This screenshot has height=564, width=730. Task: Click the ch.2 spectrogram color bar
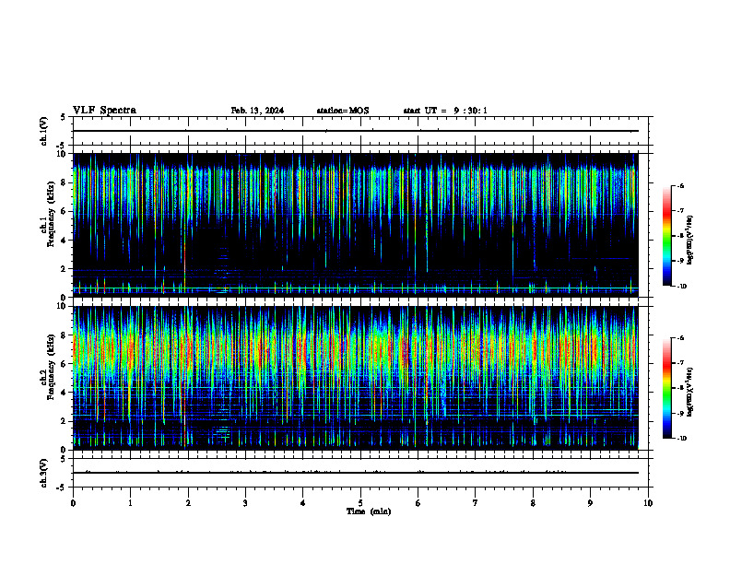(x=666, y=388)
